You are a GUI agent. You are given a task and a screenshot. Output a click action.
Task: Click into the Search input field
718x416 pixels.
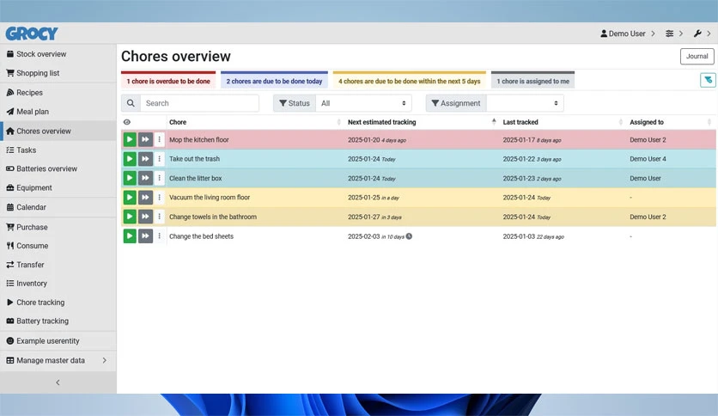click(x=199, y=103)
